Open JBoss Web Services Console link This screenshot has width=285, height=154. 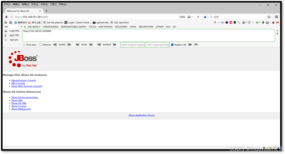(26, 86)
